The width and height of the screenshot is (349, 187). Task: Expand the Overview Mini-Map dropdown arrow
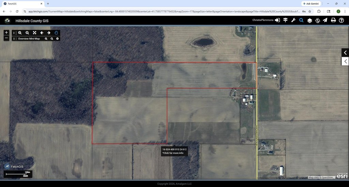point(58,39)
